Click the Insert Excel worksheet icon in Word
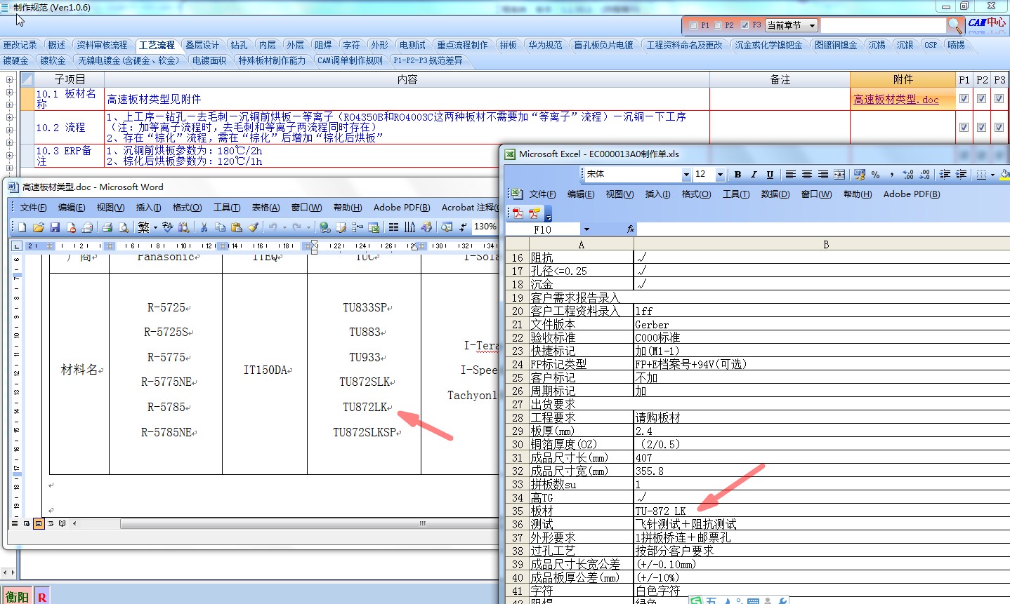 [374, 227]
